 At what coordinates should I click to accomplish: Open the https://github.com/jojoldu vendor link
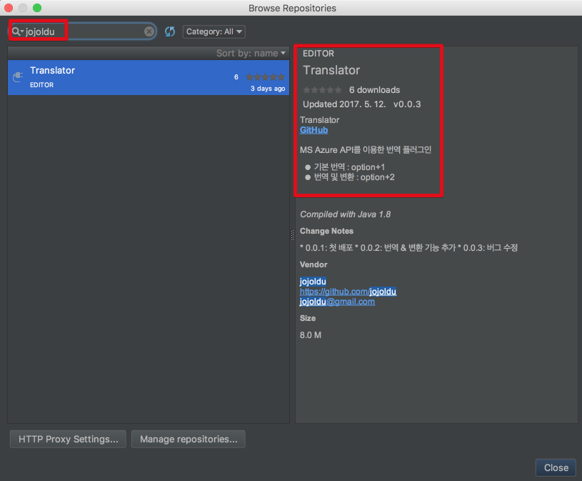tap(348, 292)
